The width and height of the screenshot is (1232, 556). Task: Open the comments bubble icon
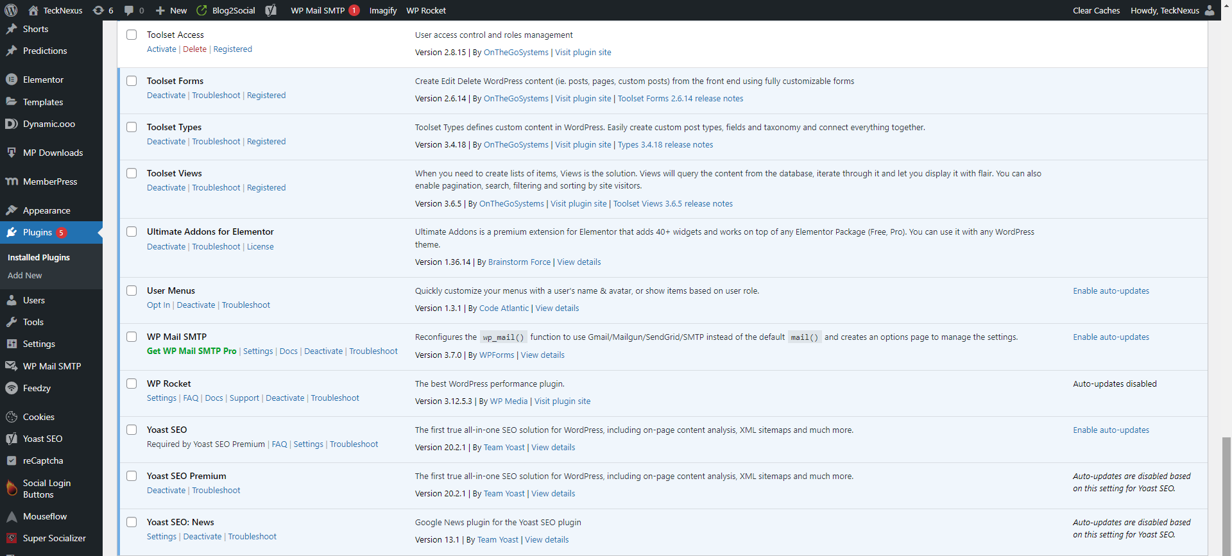[x=129, y=10]
